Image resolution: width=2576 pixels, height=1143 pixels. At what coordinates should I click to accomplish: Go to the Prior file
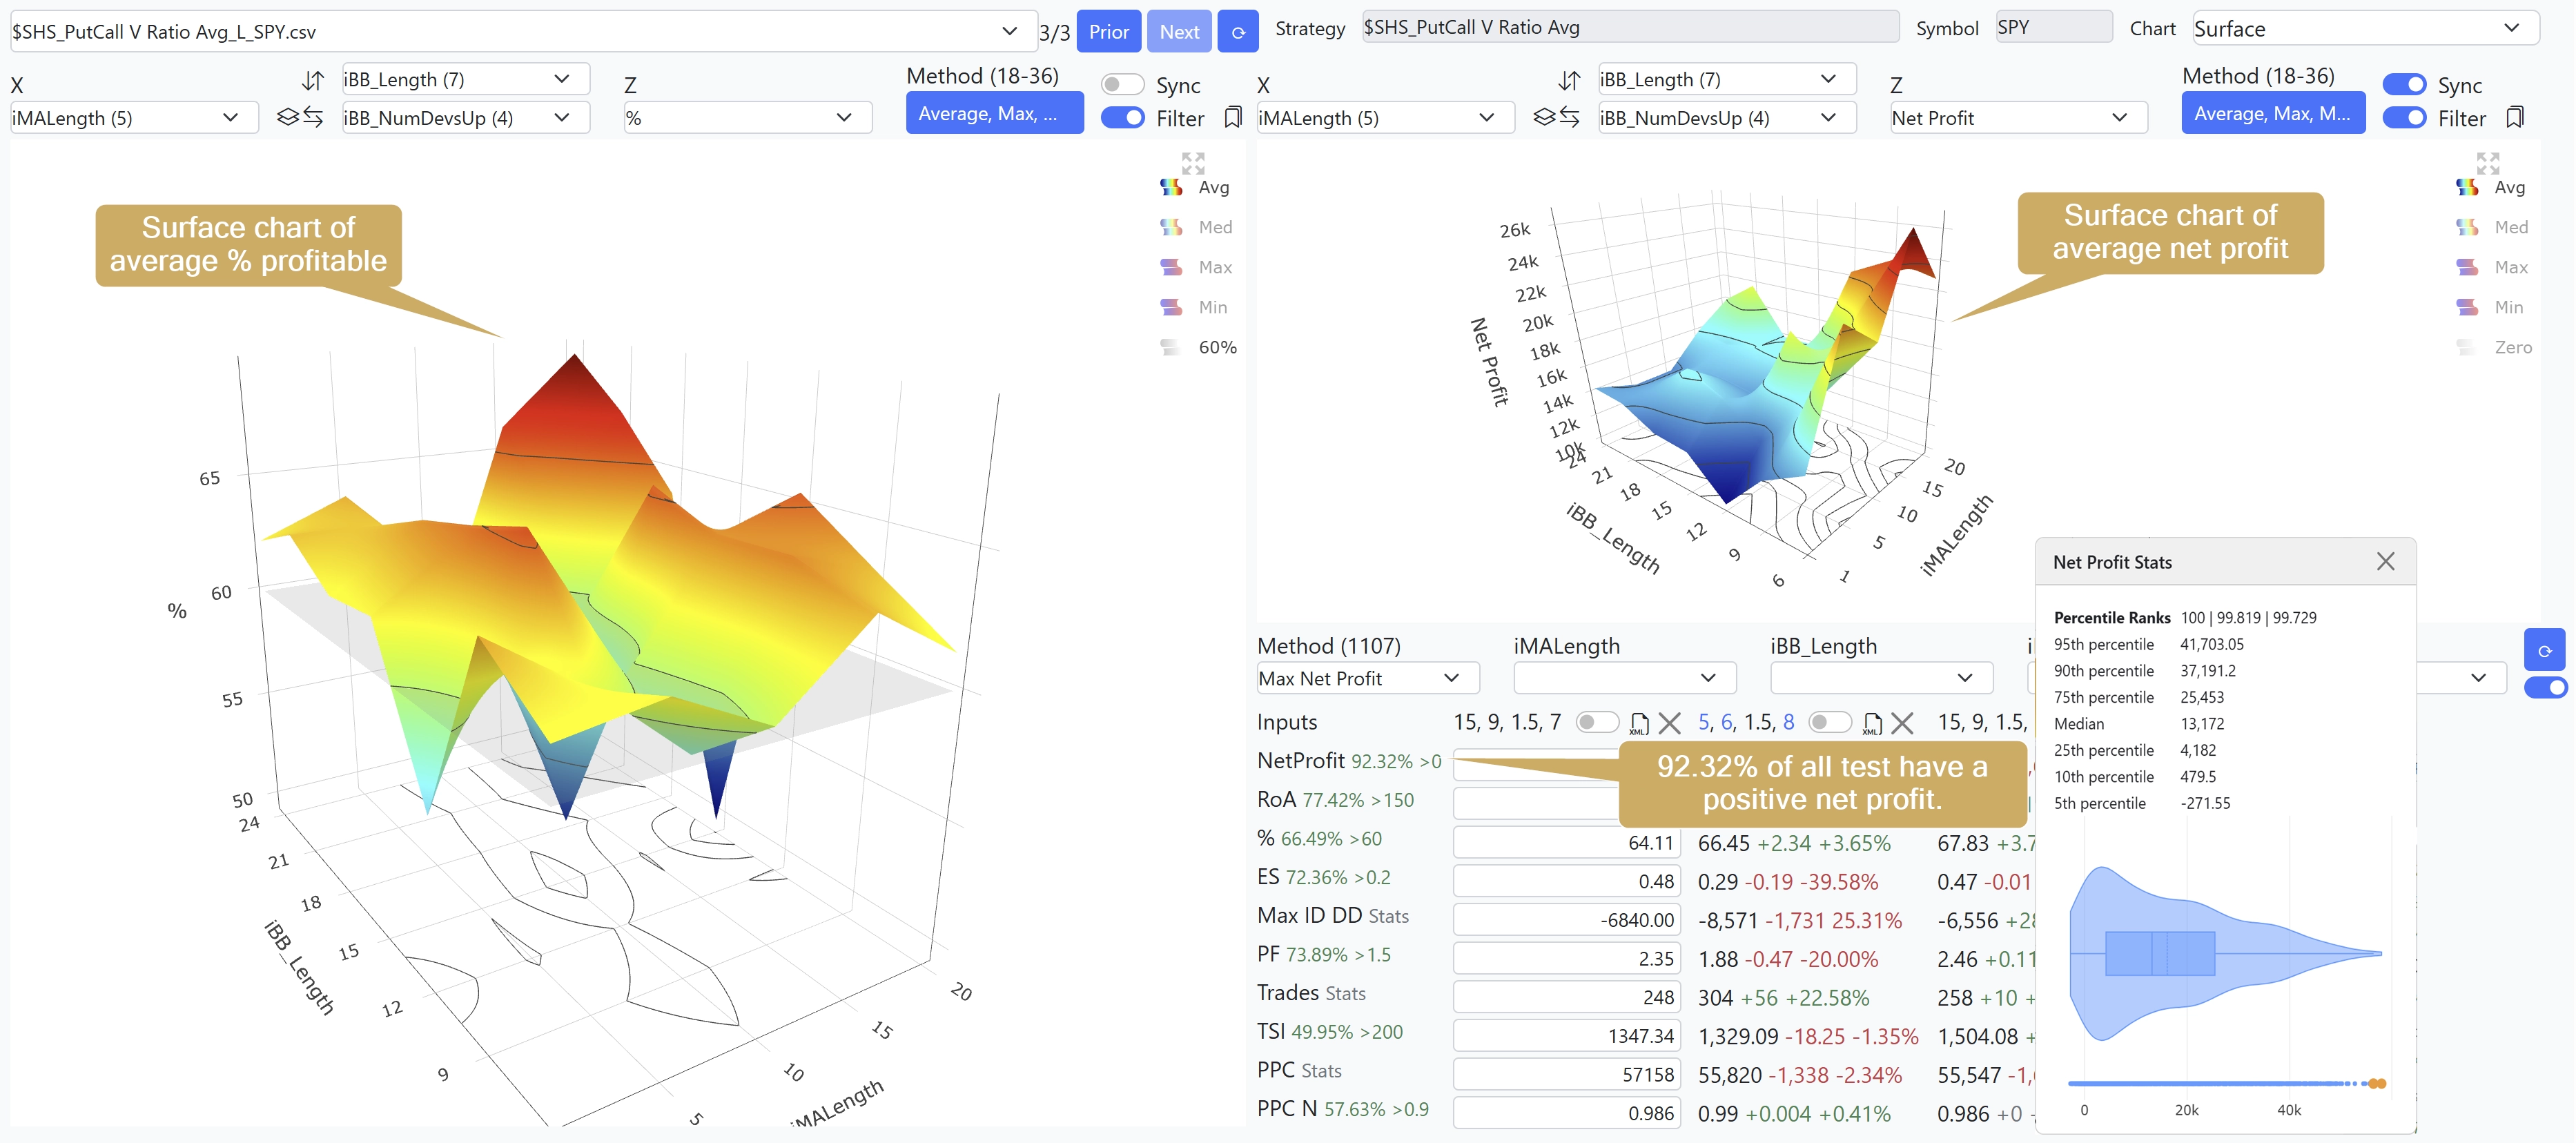pyautogui.click(x=1109, y=32)
